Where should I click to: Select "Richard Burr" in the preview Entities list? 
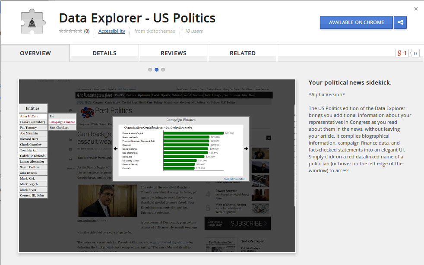tap(33, 139)
